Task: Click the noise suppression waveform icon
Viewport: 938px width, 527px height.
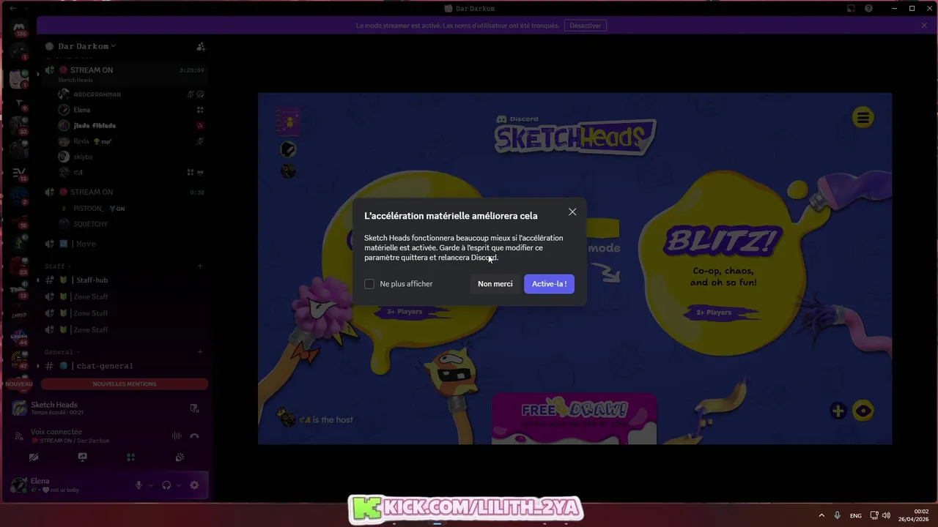Action: (x=177, y=436)
